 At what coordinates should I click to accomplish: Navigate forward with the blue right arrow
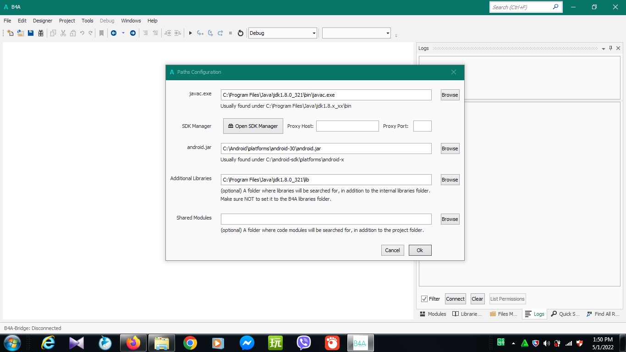133,33
